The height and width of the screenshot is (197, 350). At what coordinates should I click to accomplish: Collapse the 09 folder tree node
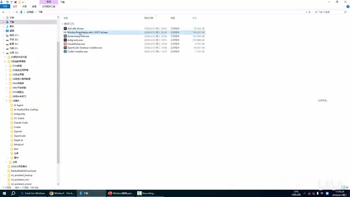tap(7, 101)
